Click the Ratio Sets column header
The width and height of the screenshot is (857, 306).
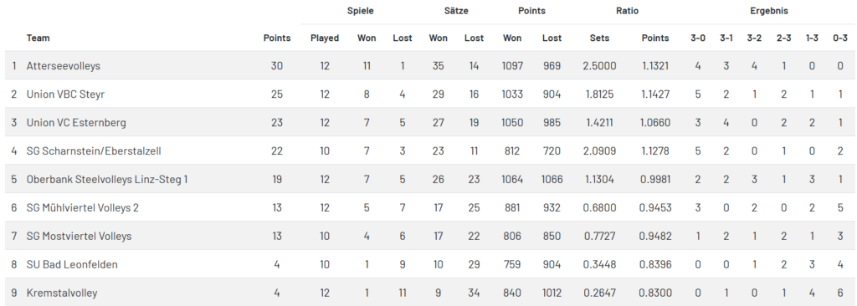[599, 38]
